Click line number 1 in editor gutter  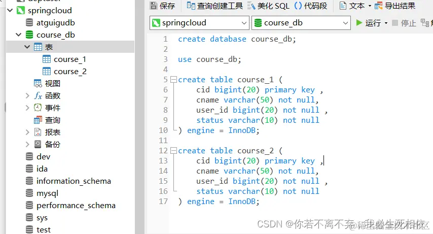click(165, 39)
